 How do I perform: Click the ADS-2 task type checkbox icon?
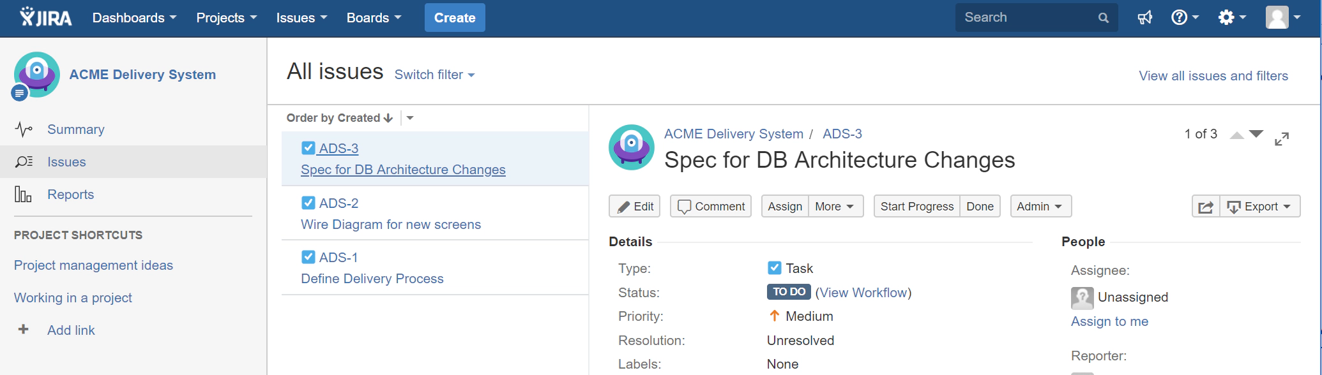point(308,203)
